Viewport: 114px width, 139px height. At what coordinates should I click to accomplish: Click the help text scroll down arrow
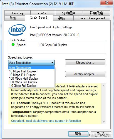tap(104, 122)
